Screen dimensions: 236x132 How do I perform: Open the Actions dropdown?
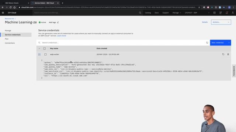(x=221, y=22)
